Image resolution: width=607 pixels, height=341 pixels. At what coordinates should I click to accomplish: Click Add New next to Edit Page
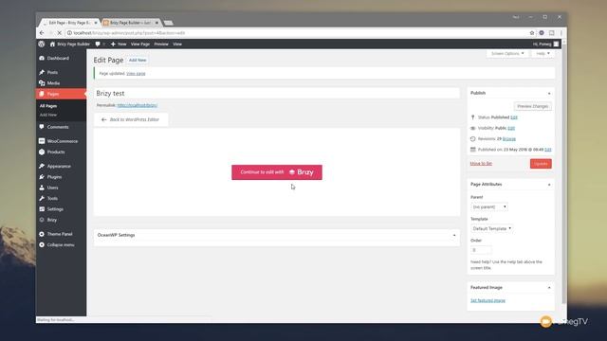(x=138, y=61)
